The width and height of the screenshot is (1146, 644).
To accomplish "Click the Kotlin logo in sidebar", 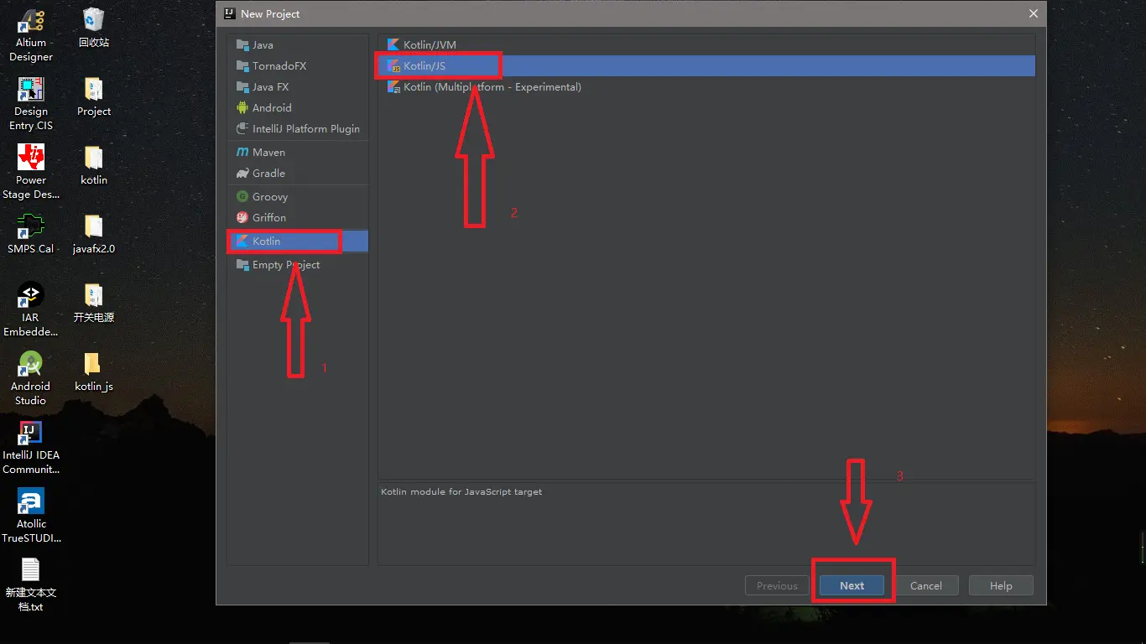I will click(x=242, y=241).
